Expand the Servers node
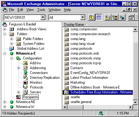 point(18,92)
